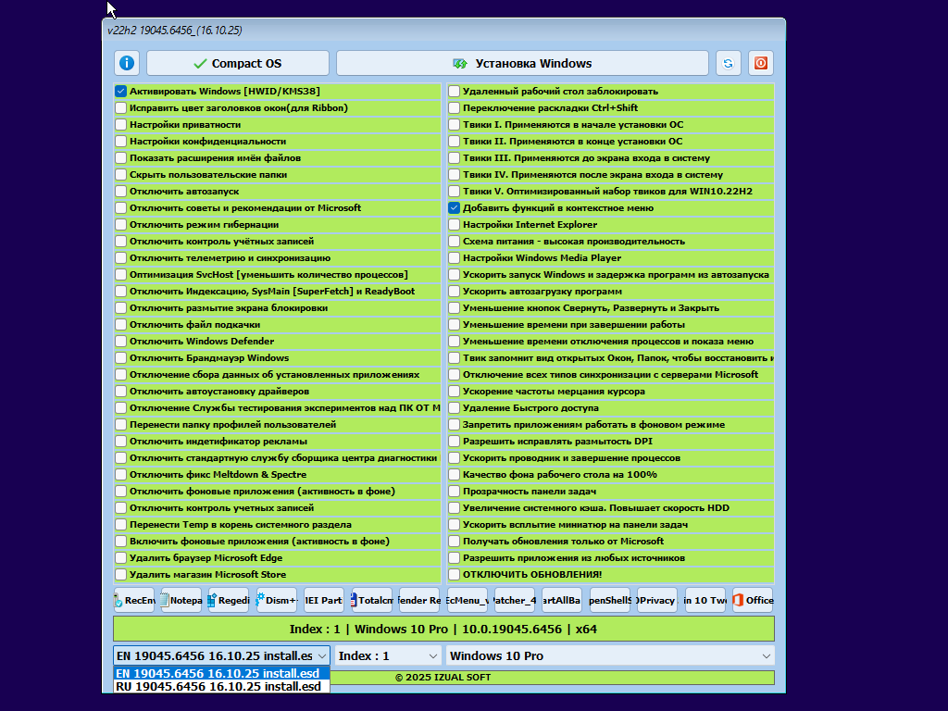Open the Total Commander tool button
This screenshot has width=948, height=711.
(x=371, y=600)
